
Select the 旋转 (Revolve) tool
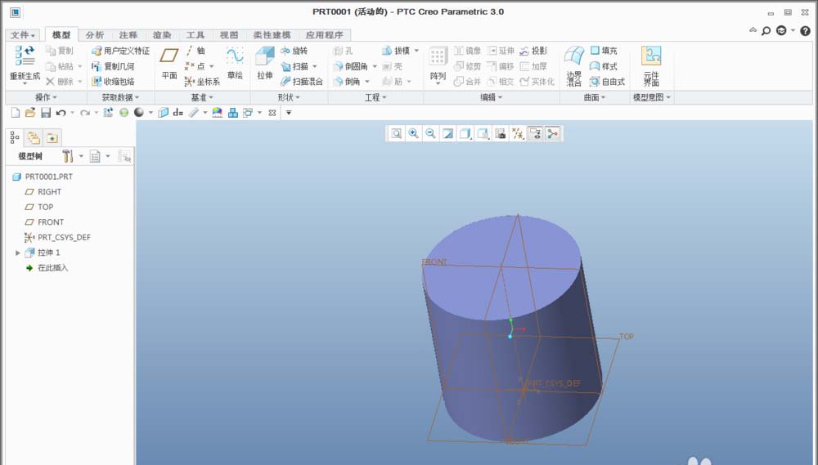point(294,51)
